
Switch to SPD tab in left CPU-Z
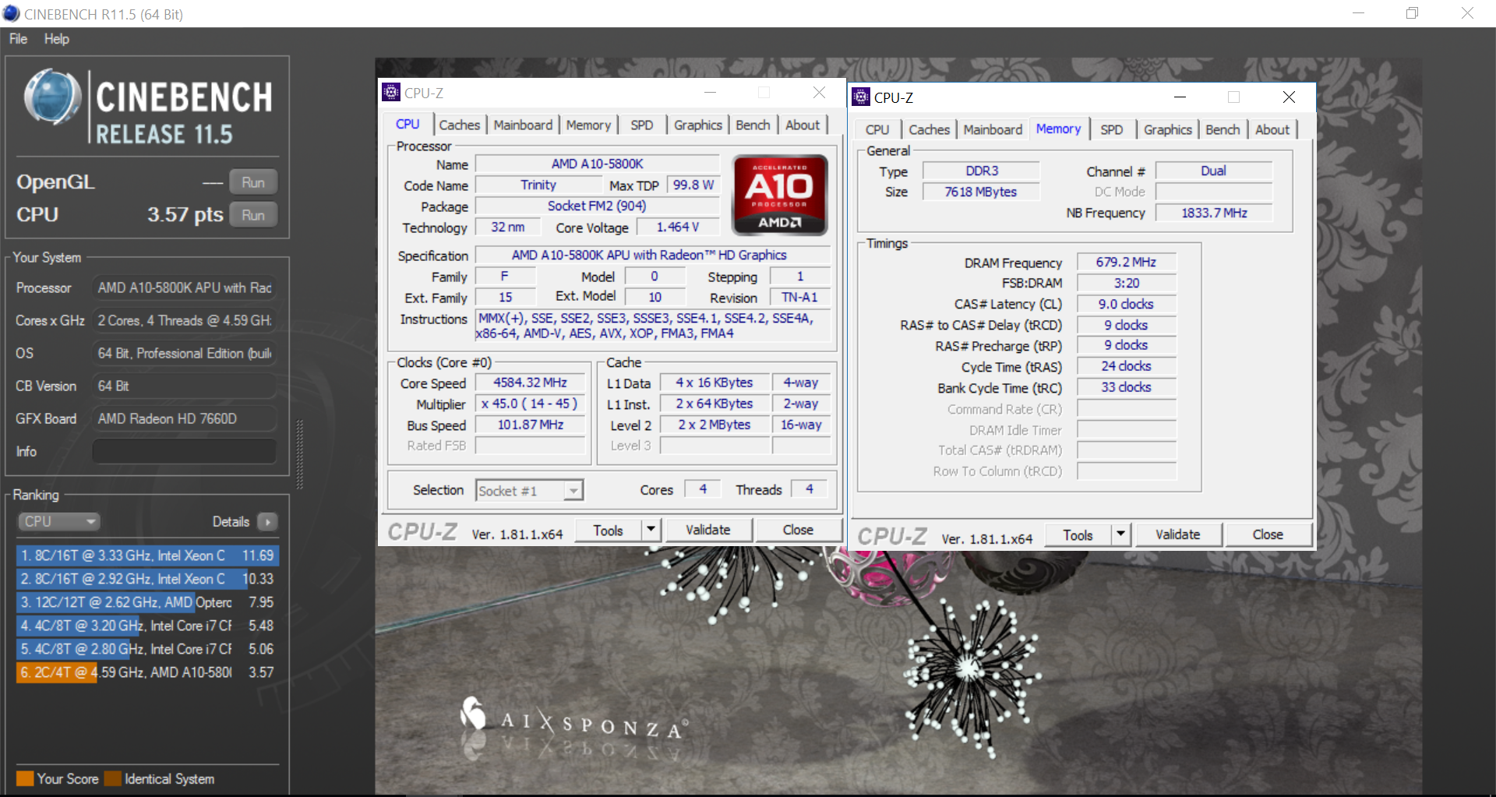pyautogui.click(x=642, y=125)
